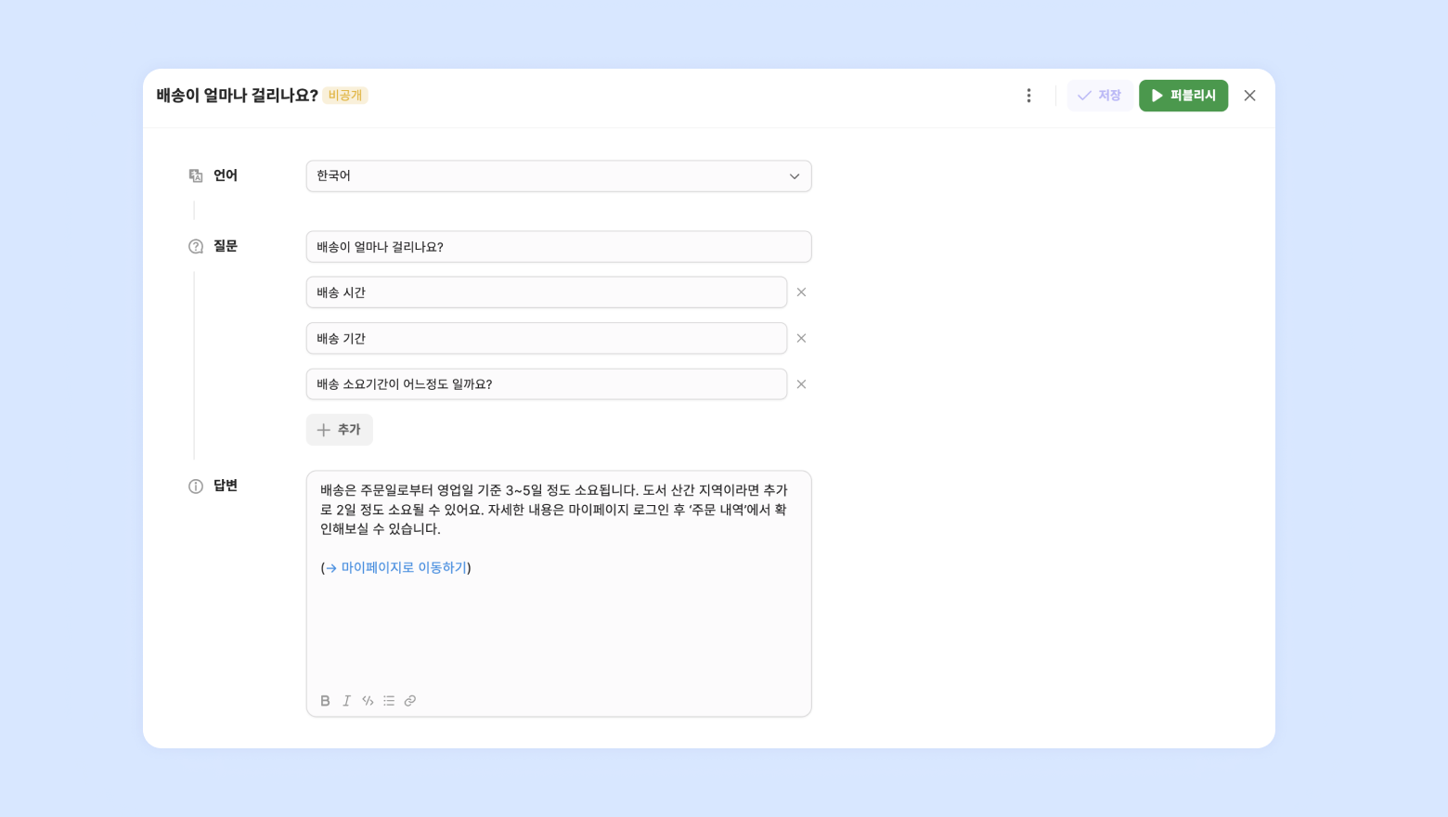Screen dimensions: 1448x817
Task: Close the FAQ editor dialog
Action: (1249, 96)
